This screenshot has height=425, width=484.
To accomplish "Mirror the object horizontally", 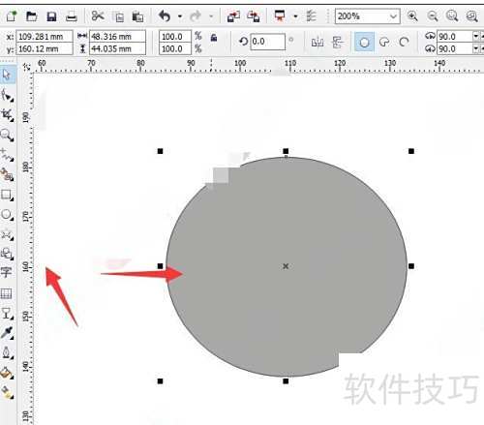I will (318, 42).
